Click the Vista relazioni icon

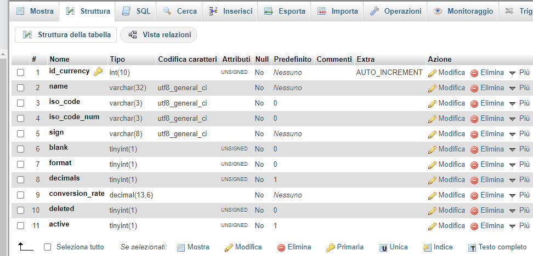(x=133, y=35)
